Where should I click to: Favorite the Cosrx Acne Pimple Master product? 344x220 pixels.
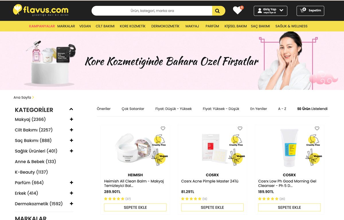tap(240, 129)
